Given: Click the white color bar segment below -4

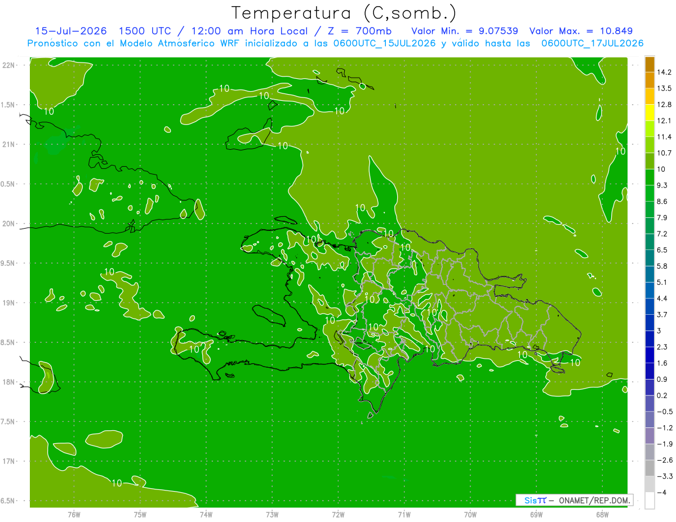Looking at the screenshot, I should (650, 501).
